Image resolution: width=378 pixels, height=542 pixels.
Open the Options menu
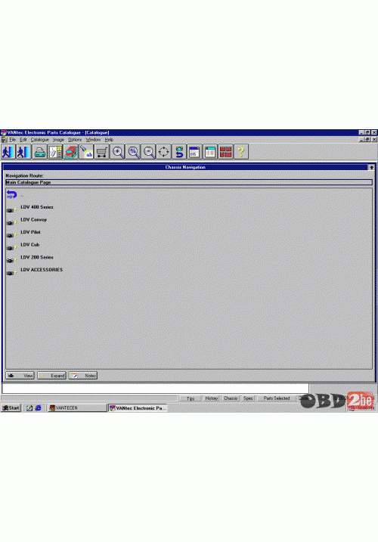click(x=75, y=140)
